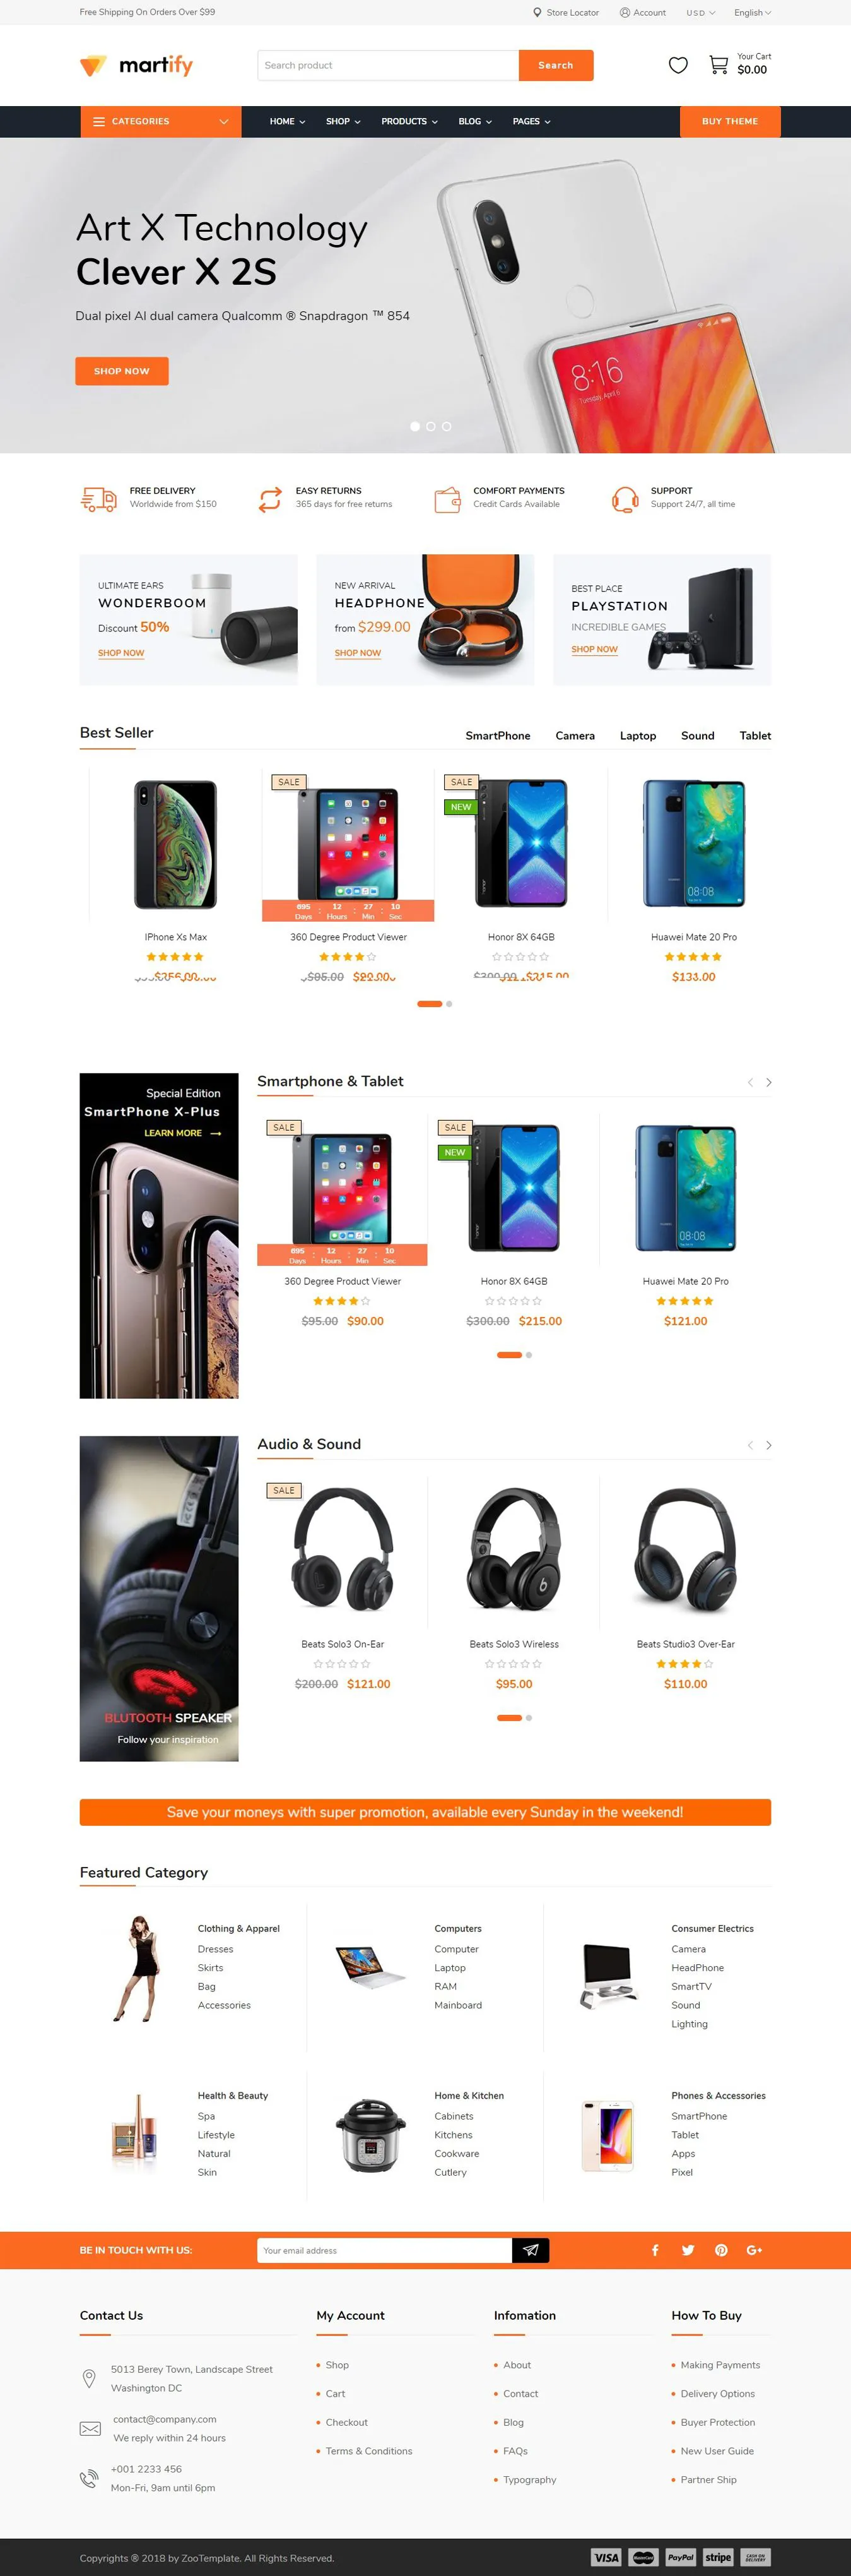The height and width of the screenshot is (2576, 851).
Task: Open the English language dropdown
Action: point(752,13)
